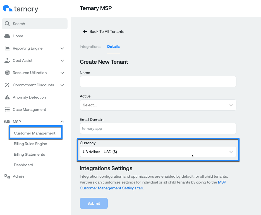Open Dashboard under MSP

23,165
